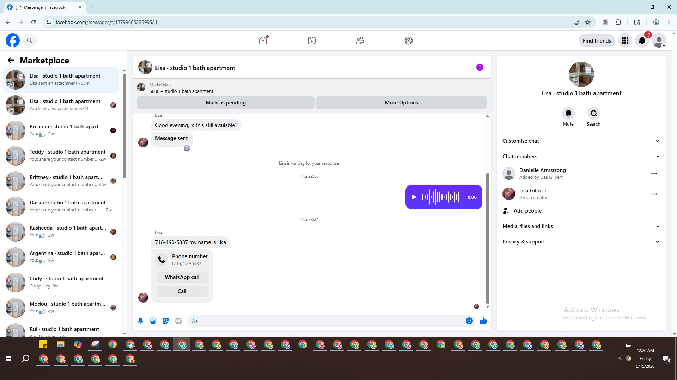Click the Call button
The image size is (677, 380).
(182, 291)
